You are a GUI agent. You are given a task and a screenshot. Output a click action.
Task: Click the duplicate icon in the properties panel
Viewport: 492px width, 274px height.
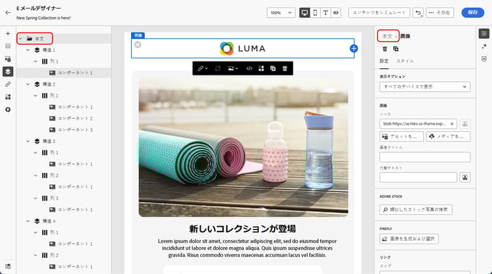point(396,49)
